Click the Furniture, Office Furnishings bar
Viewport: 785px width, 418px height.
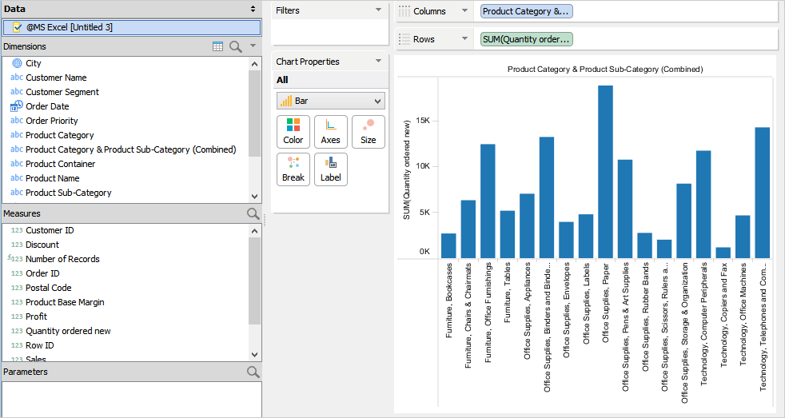pyautogui.click(x=488, y=201)
